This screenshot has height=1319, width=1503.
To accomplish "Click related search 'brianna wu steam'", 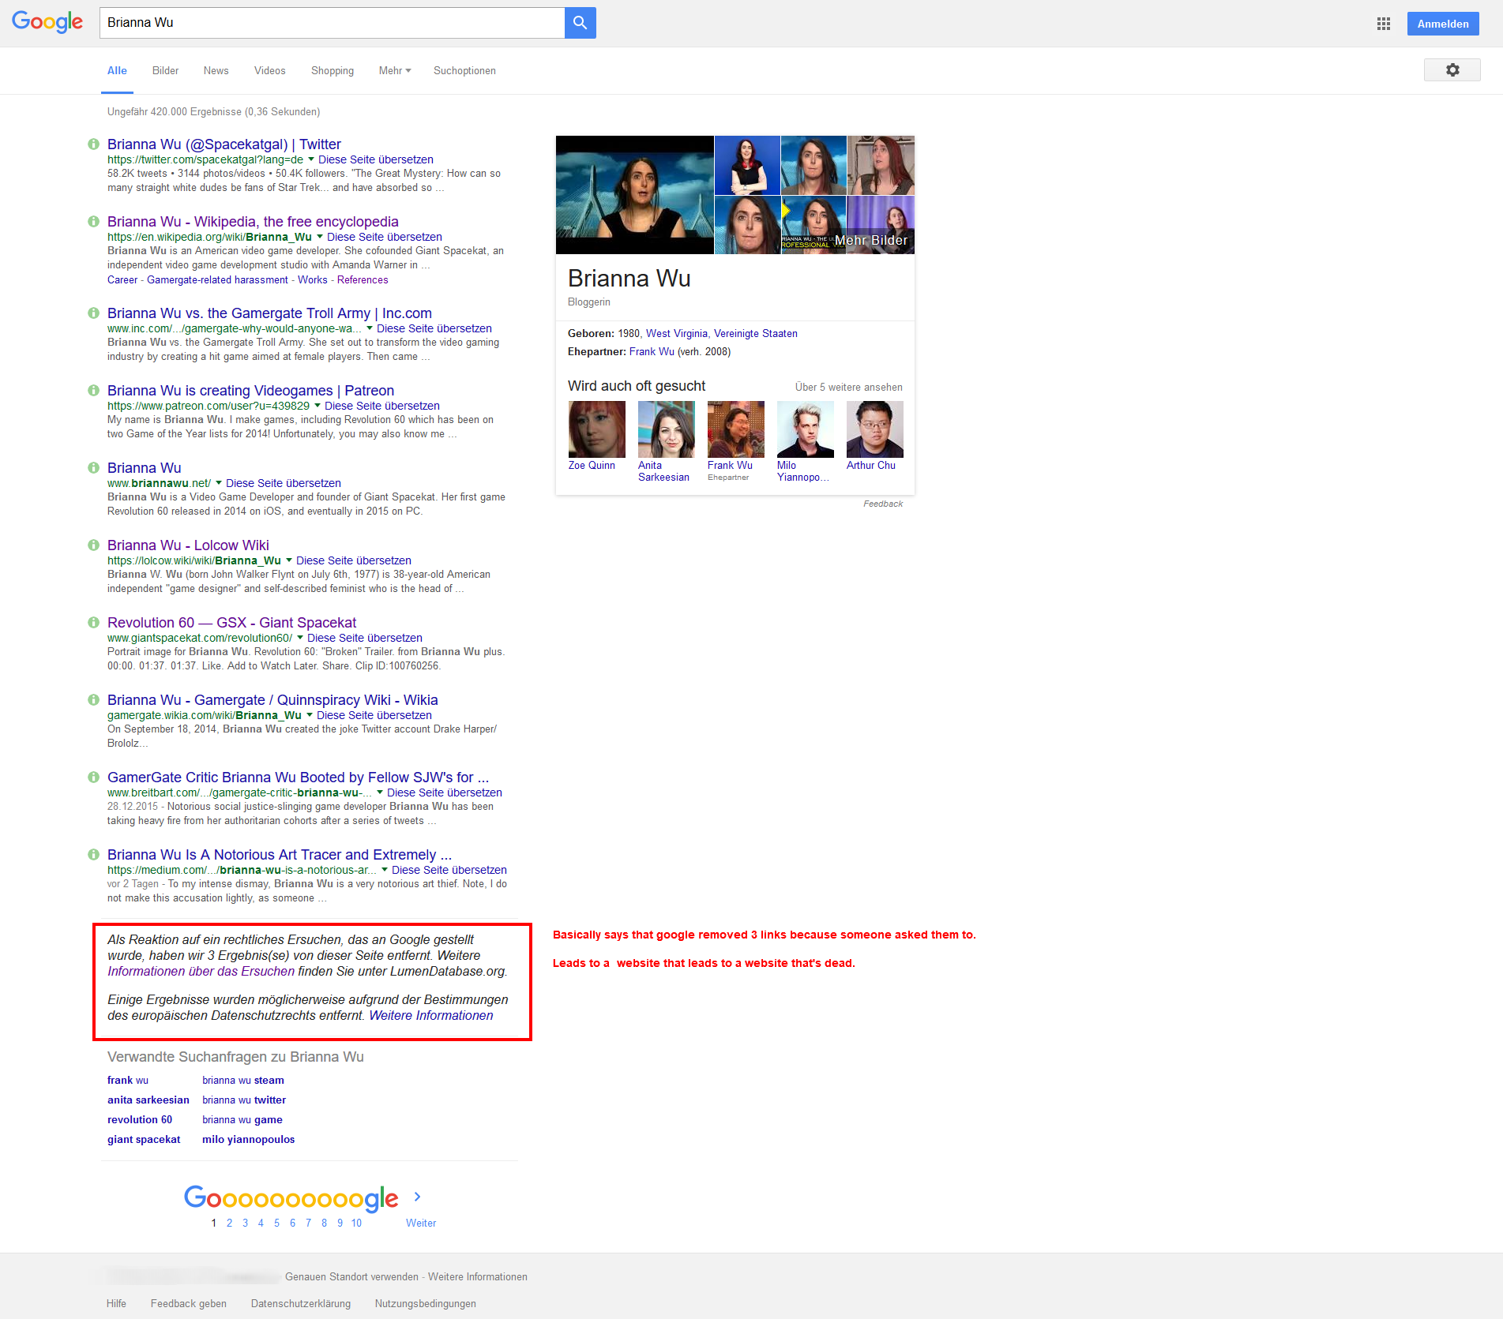I will [x=243, y=1081].
